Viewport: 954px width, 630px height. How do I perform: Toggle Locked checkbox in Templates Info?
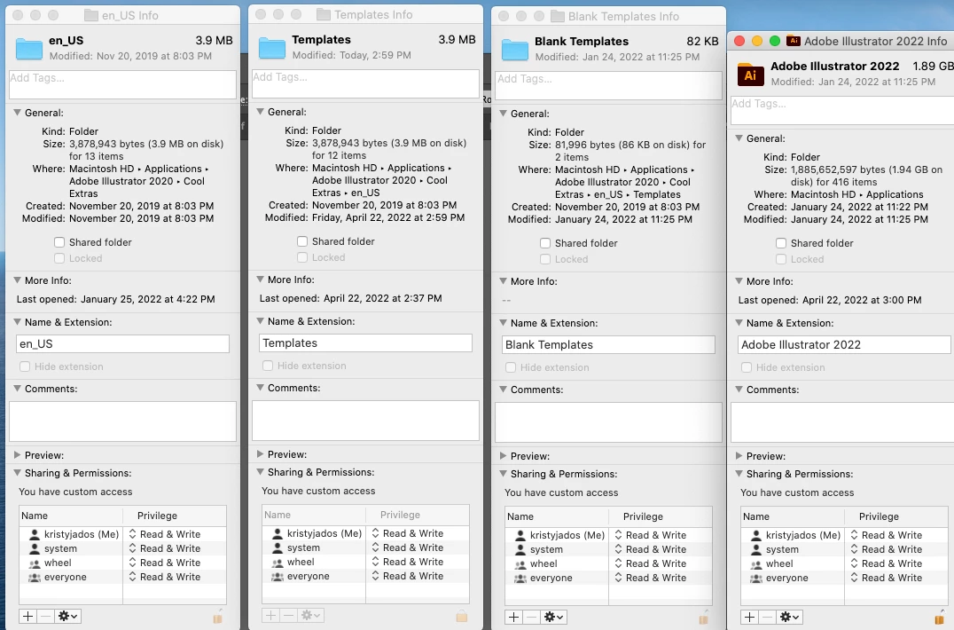302,258
